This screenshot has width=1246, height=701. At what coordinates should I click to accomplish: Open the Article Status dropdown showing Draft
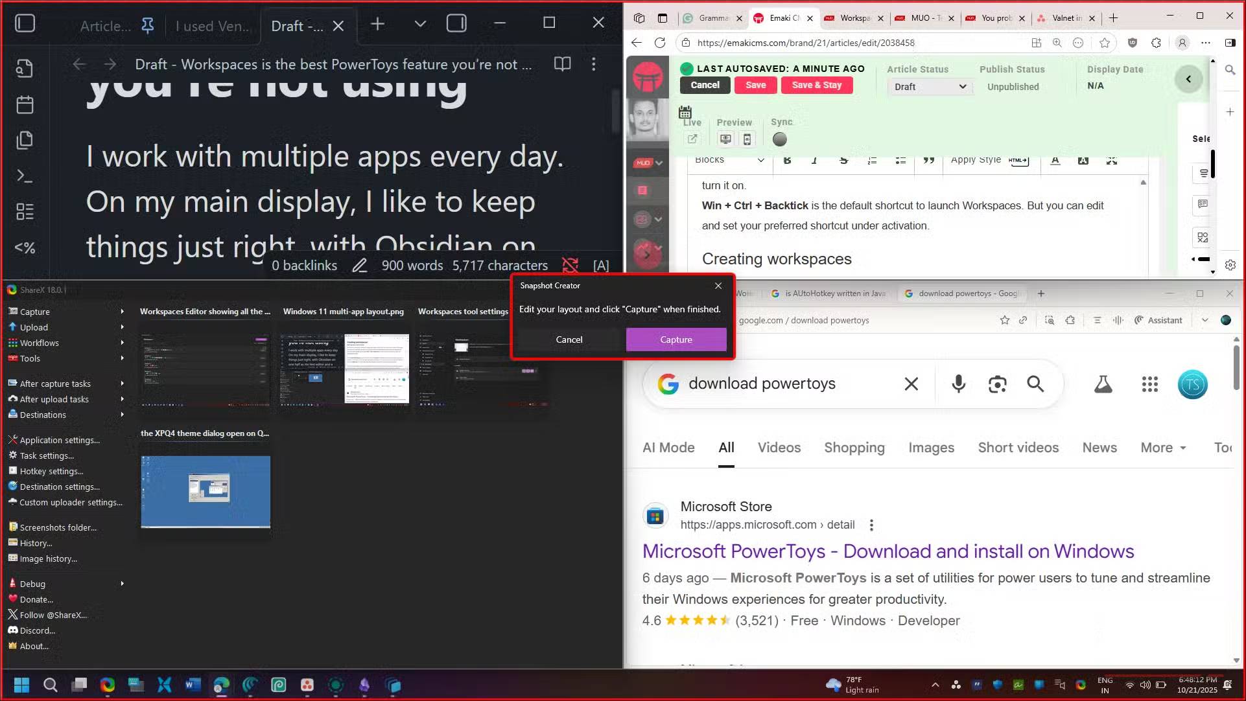click(930, 86)
